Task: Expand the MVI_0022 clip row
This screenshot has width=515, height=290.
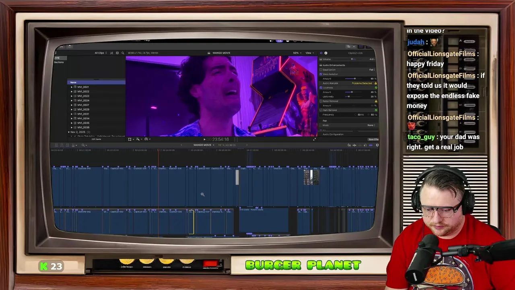Action: (x=72, y=91)
